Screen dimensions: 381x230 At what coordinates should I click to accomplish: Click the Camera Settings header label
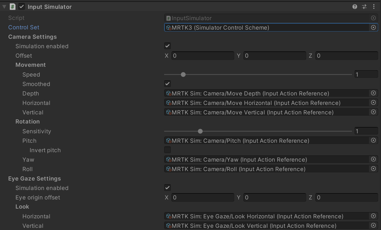[x=33, y=37]
